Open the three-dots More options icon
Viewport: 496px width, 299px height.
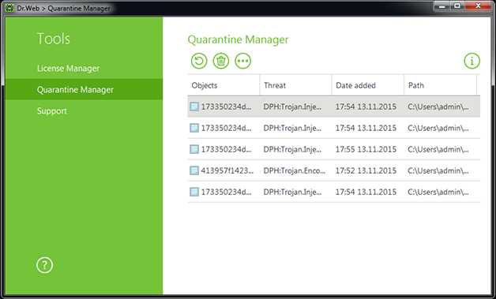243,61
